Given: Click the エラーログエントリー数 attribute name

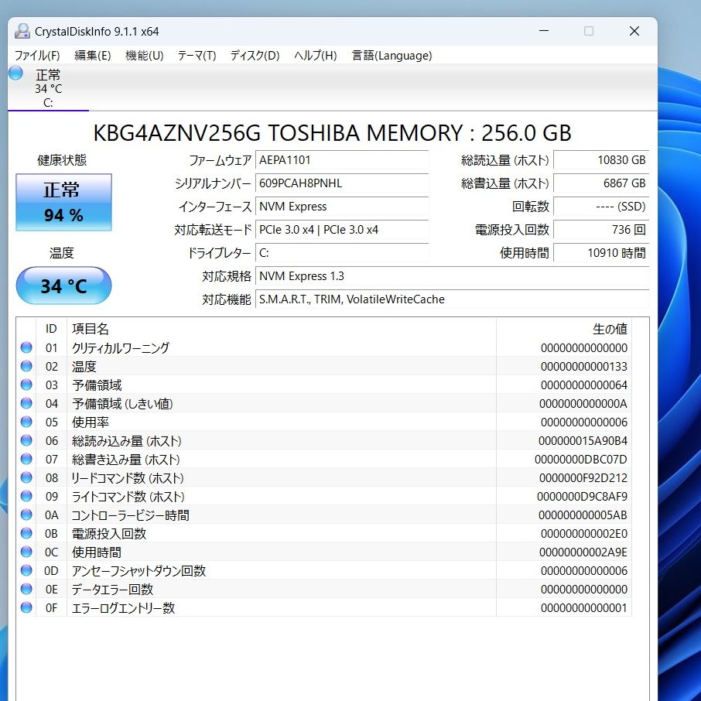Looking at the screenshot, I should click(x=123, y=608).
